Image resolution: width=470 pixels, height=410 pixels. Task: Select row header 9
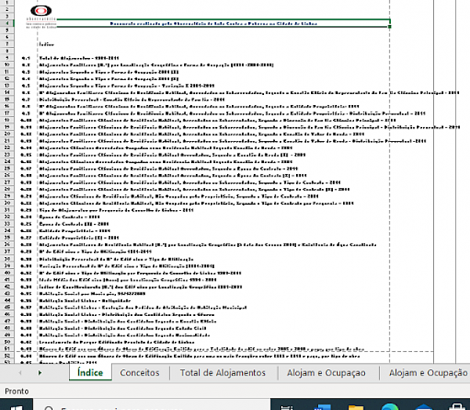[x=7, y=58]
